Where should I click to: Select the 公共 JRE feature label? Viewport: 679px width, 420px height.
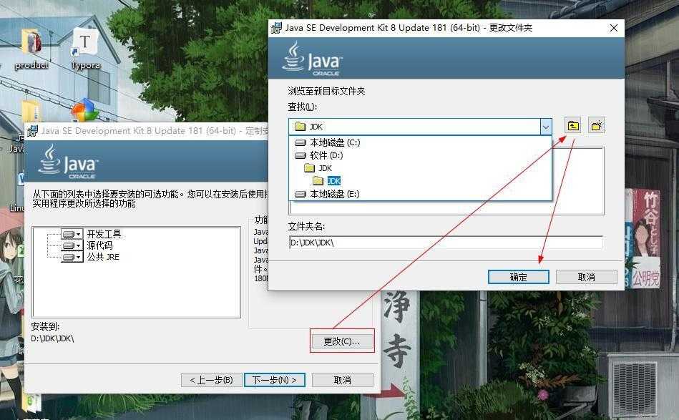103,257
